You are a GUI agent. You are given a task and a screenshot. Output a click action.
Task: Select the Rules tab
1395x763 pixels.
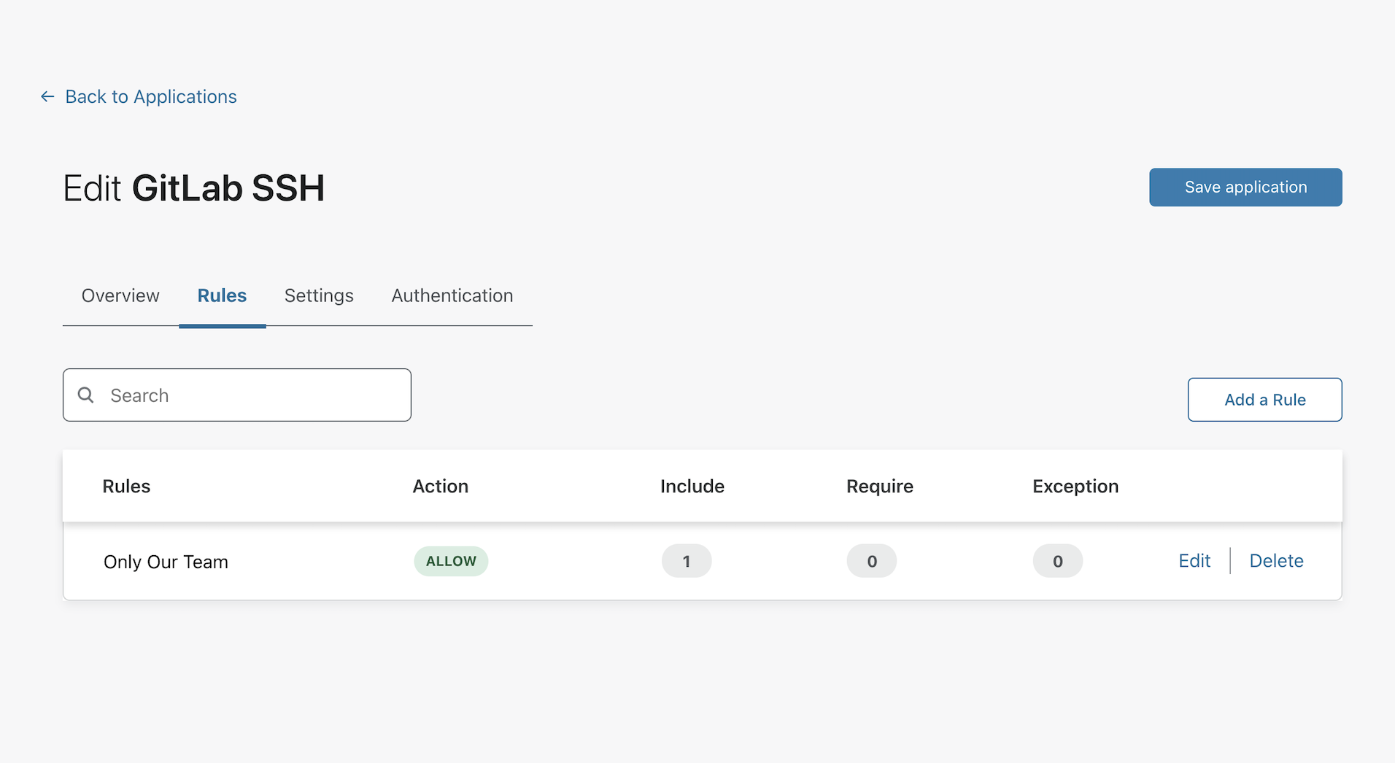[x=222, y=295]
